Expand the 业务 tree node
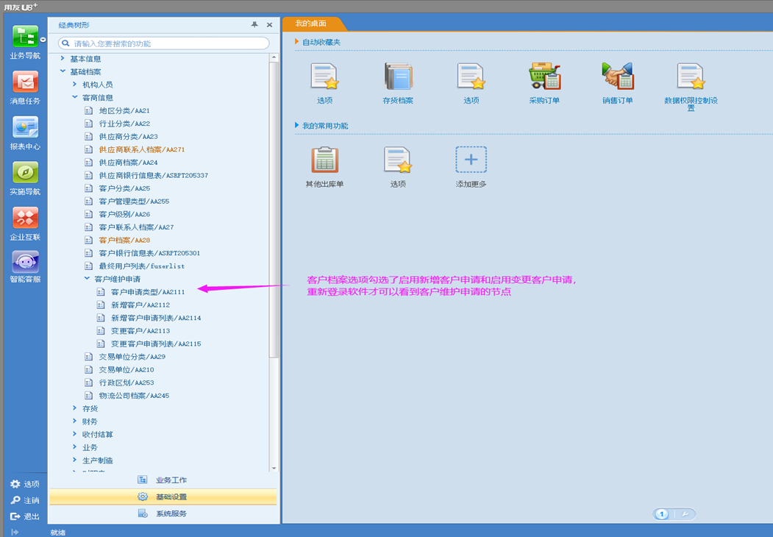This screenshot has width=773, height=537. [x=75, y=447]
